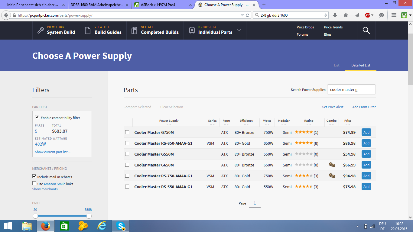Select the Cooler Master G750M checkbox
Viewport: 413px width, 232px height.
[127, 132]
